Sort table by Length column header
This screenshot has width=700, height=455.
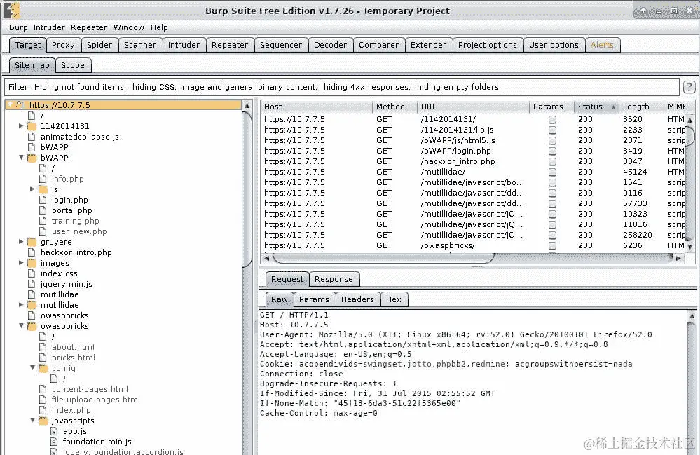click(x=640, y=107)
